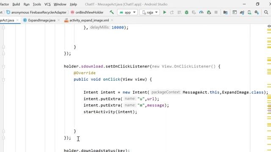The width and height of the screenshot is (271, 152).
Task: Open the AVD Manager device icon
Action: tap(249, 12)
